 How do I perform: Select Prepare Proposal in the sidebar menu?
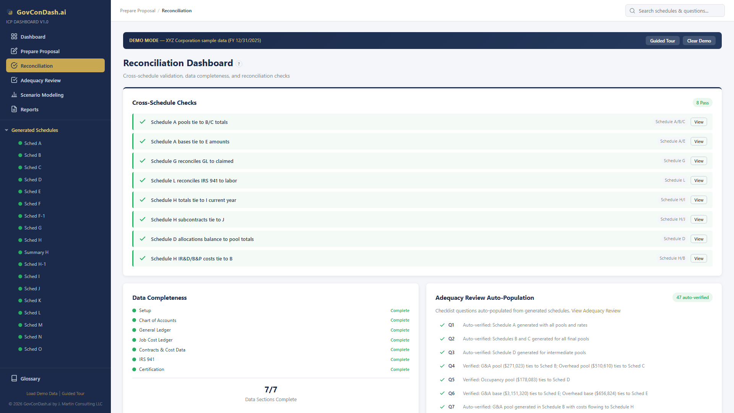pyautogui.click(x=40, y=51)
